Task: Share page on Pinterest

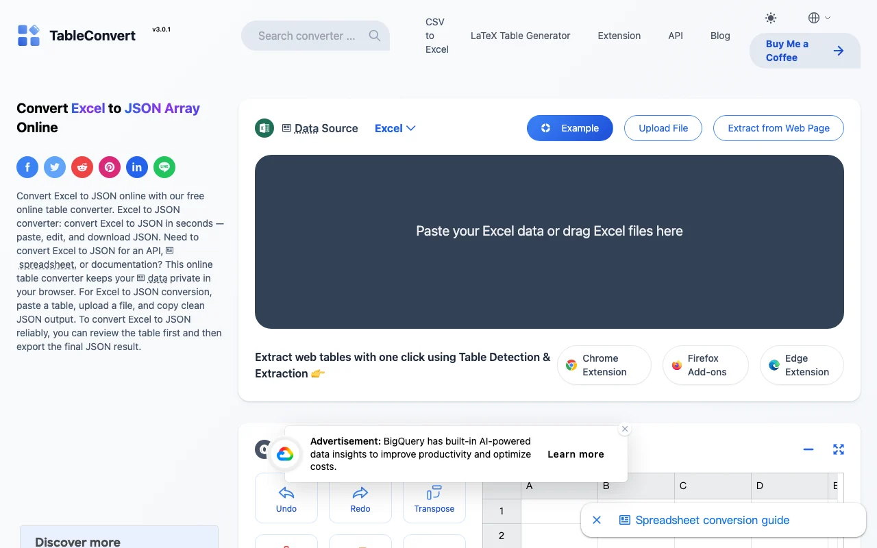Action: point(110,166)
